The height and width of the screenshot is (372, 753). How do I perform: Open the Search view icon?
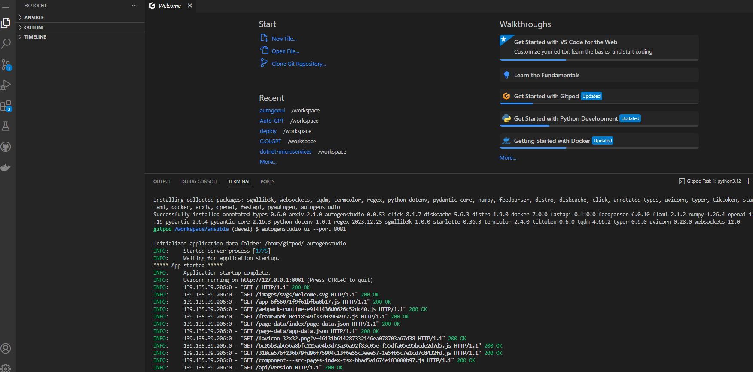click(6, 43)
